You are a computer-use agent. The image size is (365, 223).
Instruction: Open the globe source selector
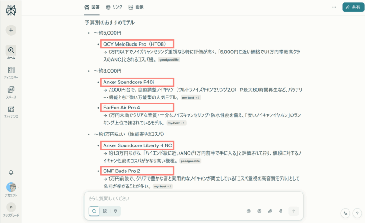pos(249,211)
